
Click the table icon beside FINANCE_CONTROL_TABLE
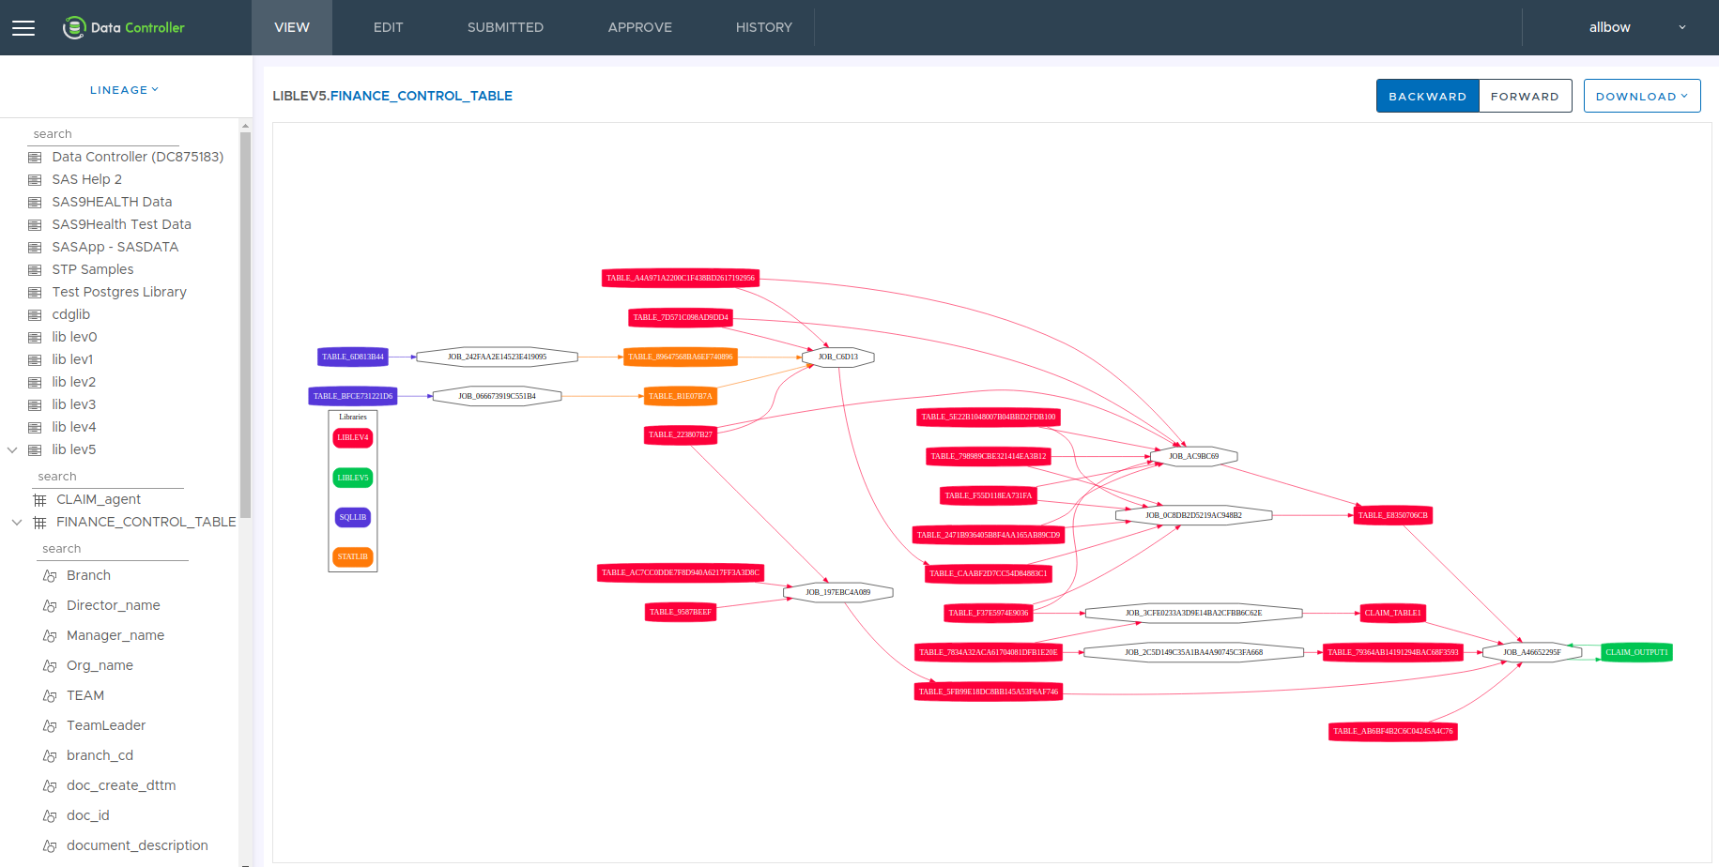39,523
